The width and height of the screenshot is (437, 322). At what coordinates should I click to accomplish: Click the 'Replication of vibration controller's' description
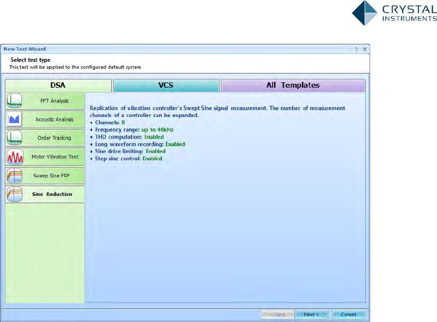coord(218,112)
